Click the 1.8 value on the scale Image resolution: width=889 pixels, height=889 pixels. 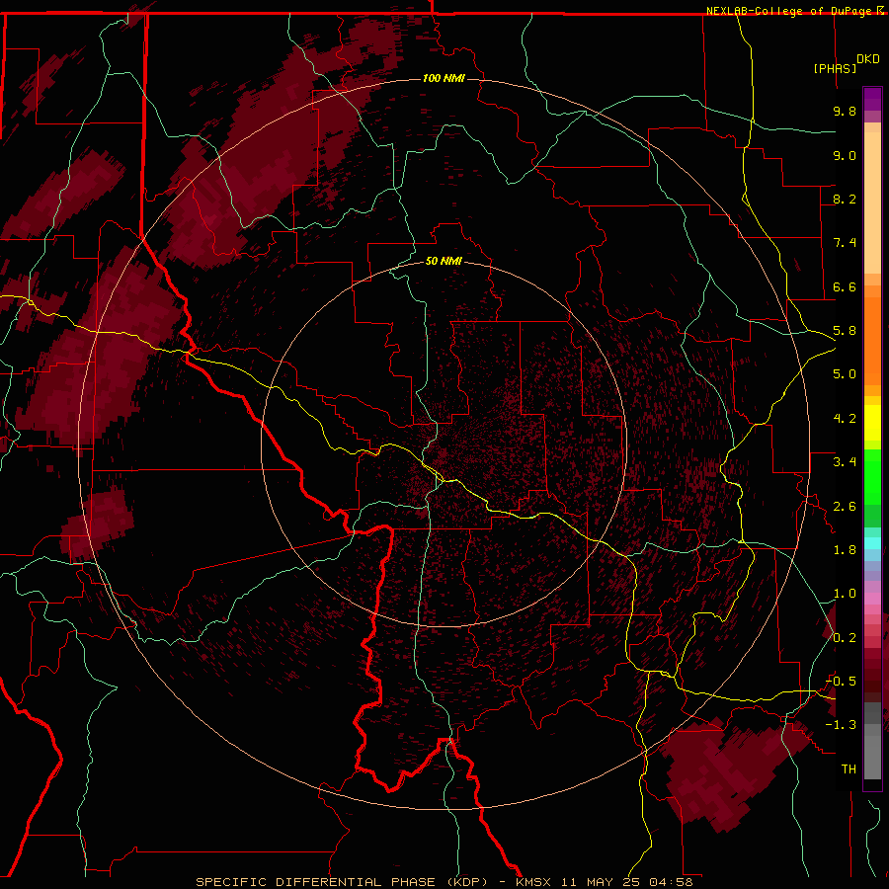click(845, 550)
